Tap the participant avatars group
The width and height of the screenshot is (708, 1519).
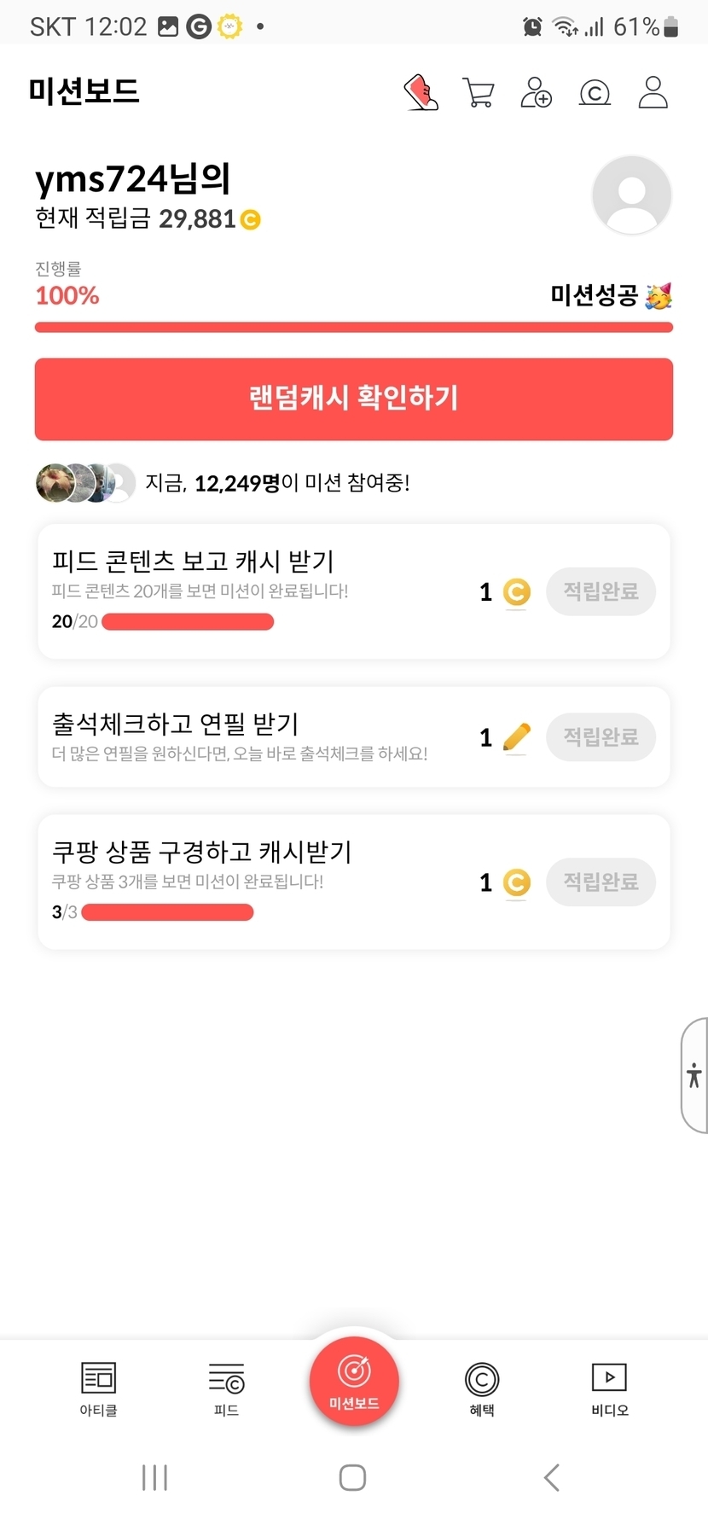click(85, 483)
